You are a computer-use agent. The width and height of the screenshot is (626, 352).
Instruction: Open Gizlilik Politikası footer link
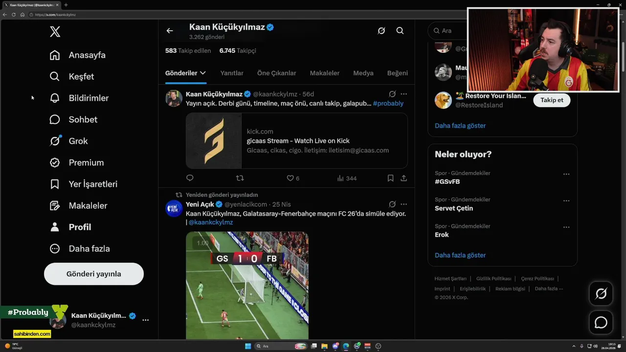tap(494, 279)
